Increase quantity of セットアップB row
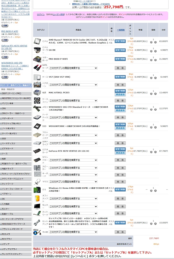Viewport: 174px width, 259px height. tap(155, 224)
